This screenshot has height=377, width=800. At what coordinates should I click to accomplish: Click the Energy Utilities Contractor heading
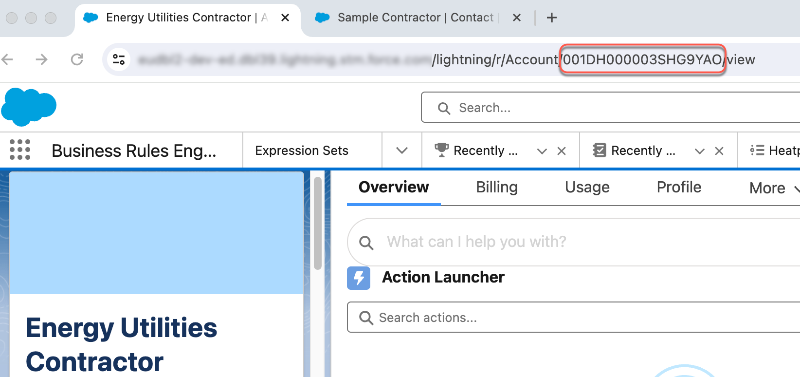(122, 344)
